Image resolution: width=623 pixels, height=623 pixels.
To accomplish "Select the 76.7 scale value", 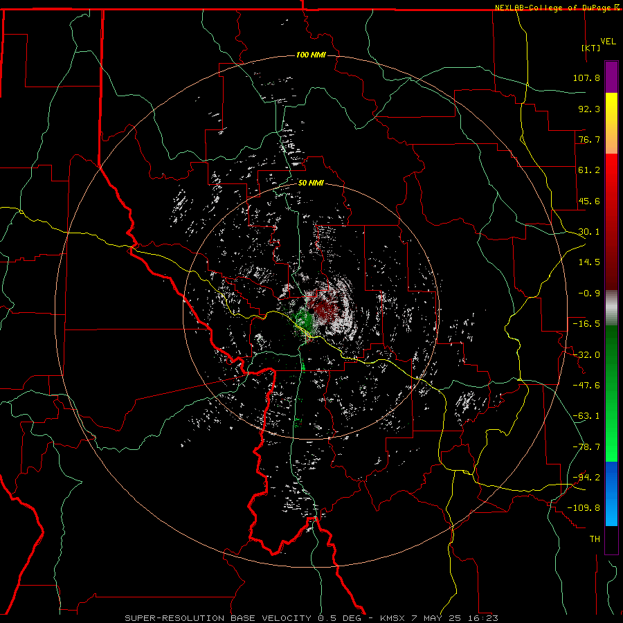I will point(589,139).
